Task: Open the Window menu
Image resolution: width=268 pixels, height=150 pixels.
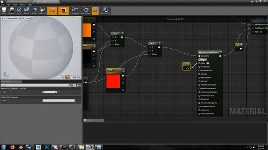Action: [22, 5]
